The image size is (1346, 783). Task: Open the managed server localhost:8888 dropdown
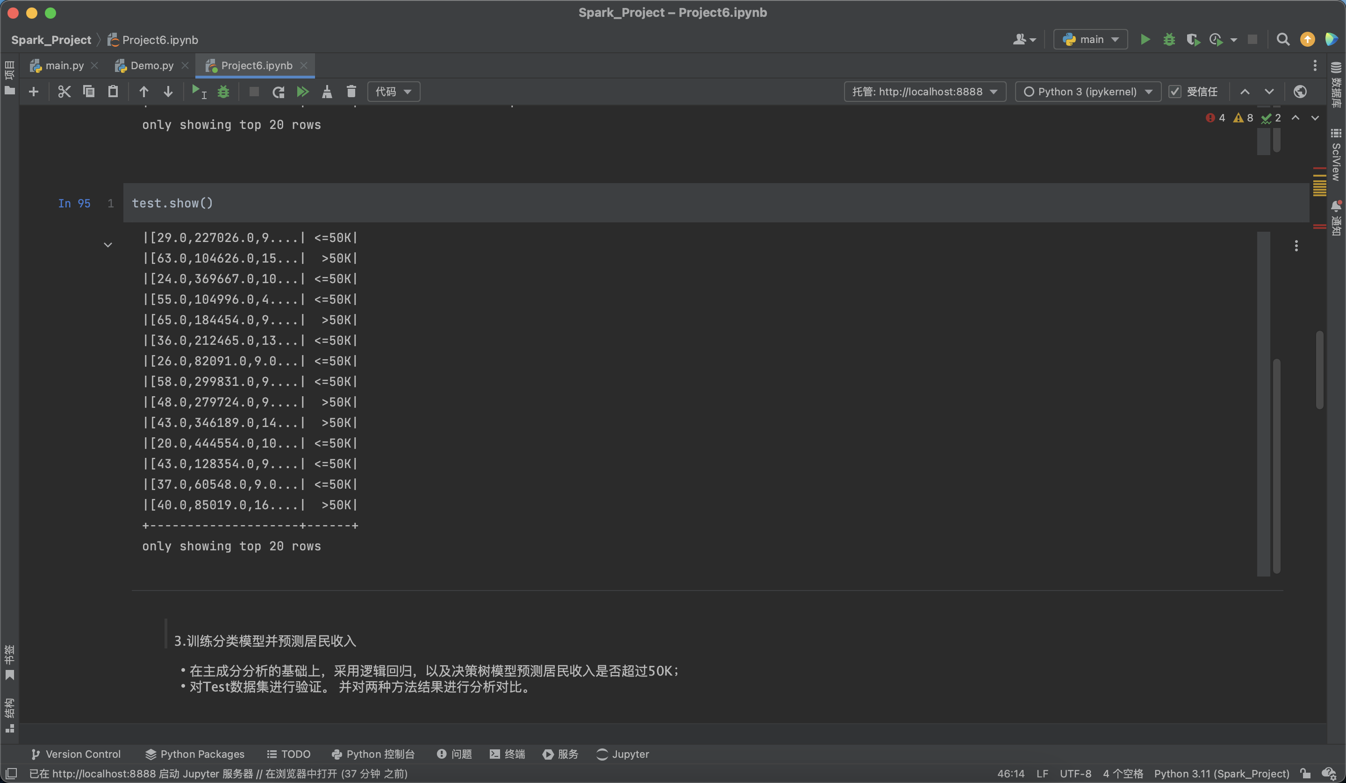[x=925, y=92]
